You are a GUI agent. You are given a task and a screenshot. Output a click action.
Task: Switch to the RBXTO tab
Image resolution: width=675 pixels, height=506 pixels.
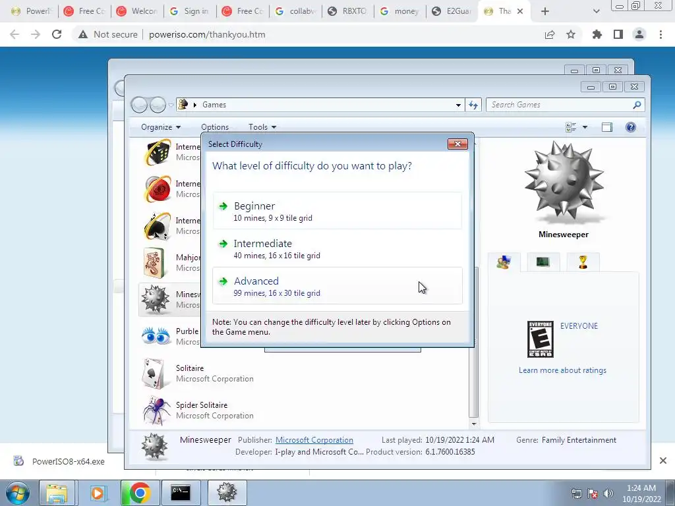(347, 11)
